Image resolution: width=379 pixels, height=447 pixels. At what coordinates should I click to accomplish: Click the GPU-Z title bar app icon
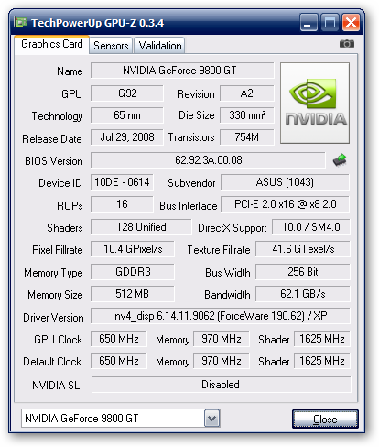[x=20, y=22]
